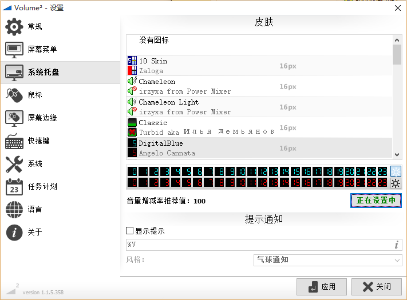This screenshot has height=300, width=407.
Task: Toggle the light background preview icon
Action: coord(396,171)
